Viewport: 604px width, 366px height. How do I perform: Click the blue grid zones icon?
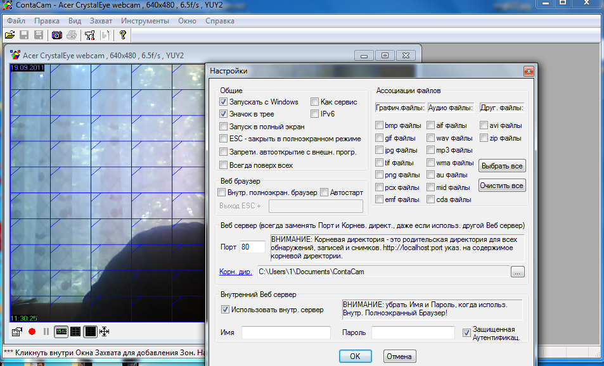click(x=91, y=331)
